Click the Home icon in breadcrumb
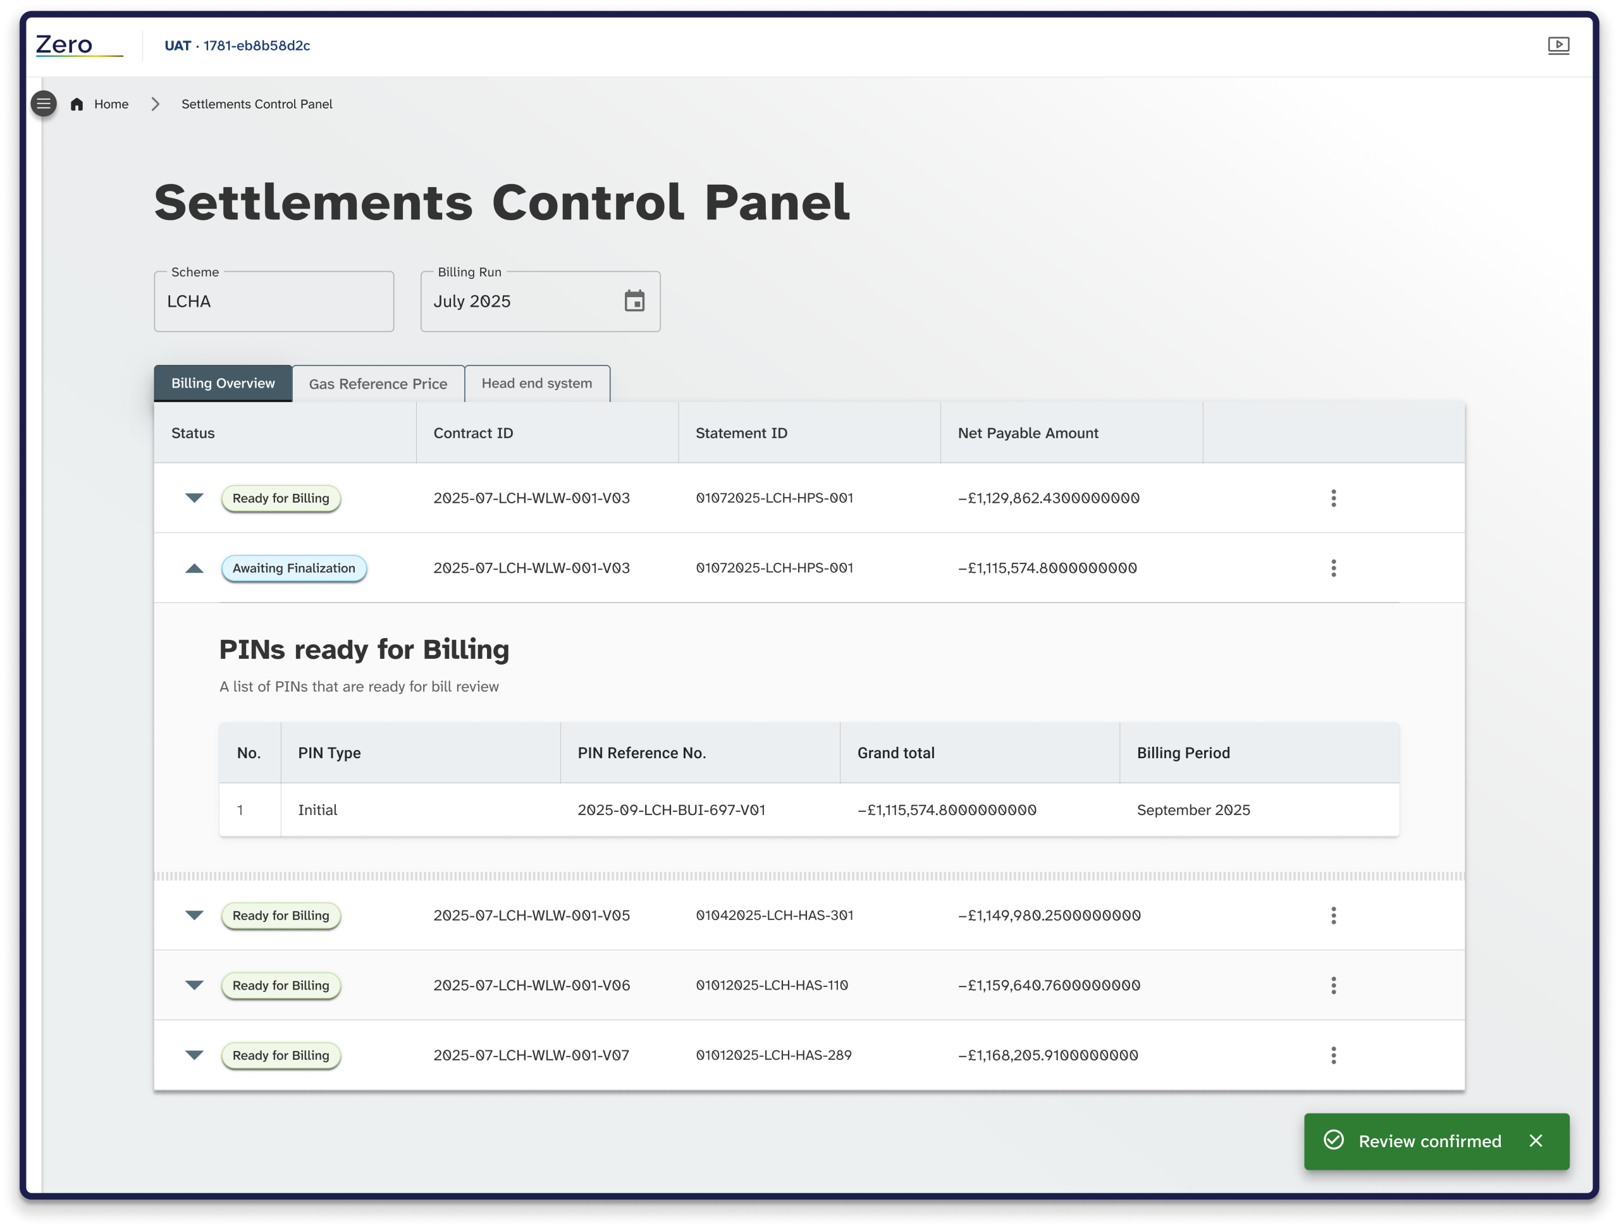Image resolution: width=1619 pixels, height=1228 pixels. point(77,104)
